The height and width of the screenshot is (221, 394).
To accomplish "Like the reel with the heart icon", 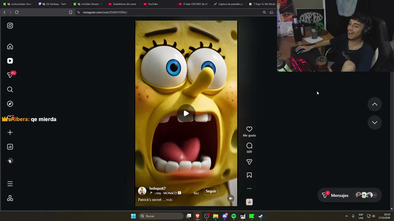I will click(249, 129).
